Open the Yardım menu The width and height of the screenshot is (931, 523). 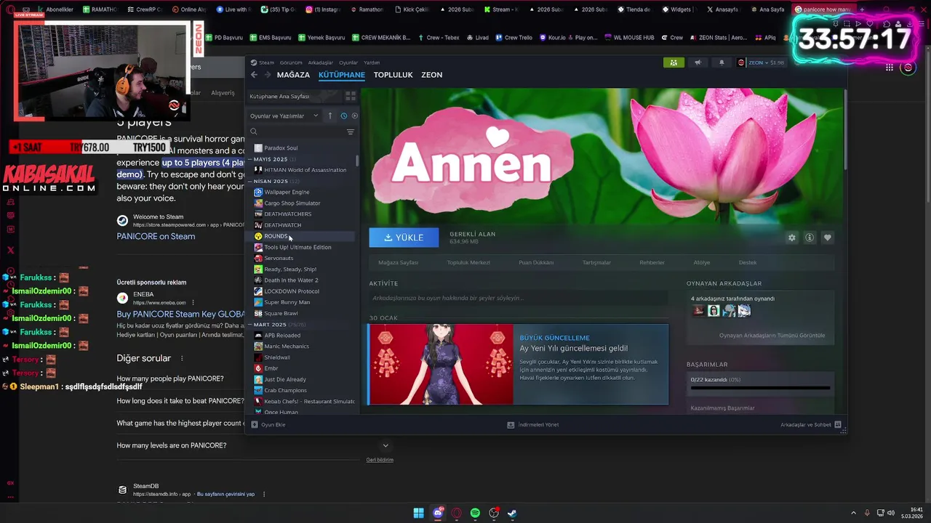coord(372,62)
